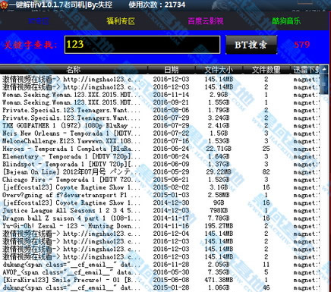Click the 迅雷下载 column header

tap(305, 70)
